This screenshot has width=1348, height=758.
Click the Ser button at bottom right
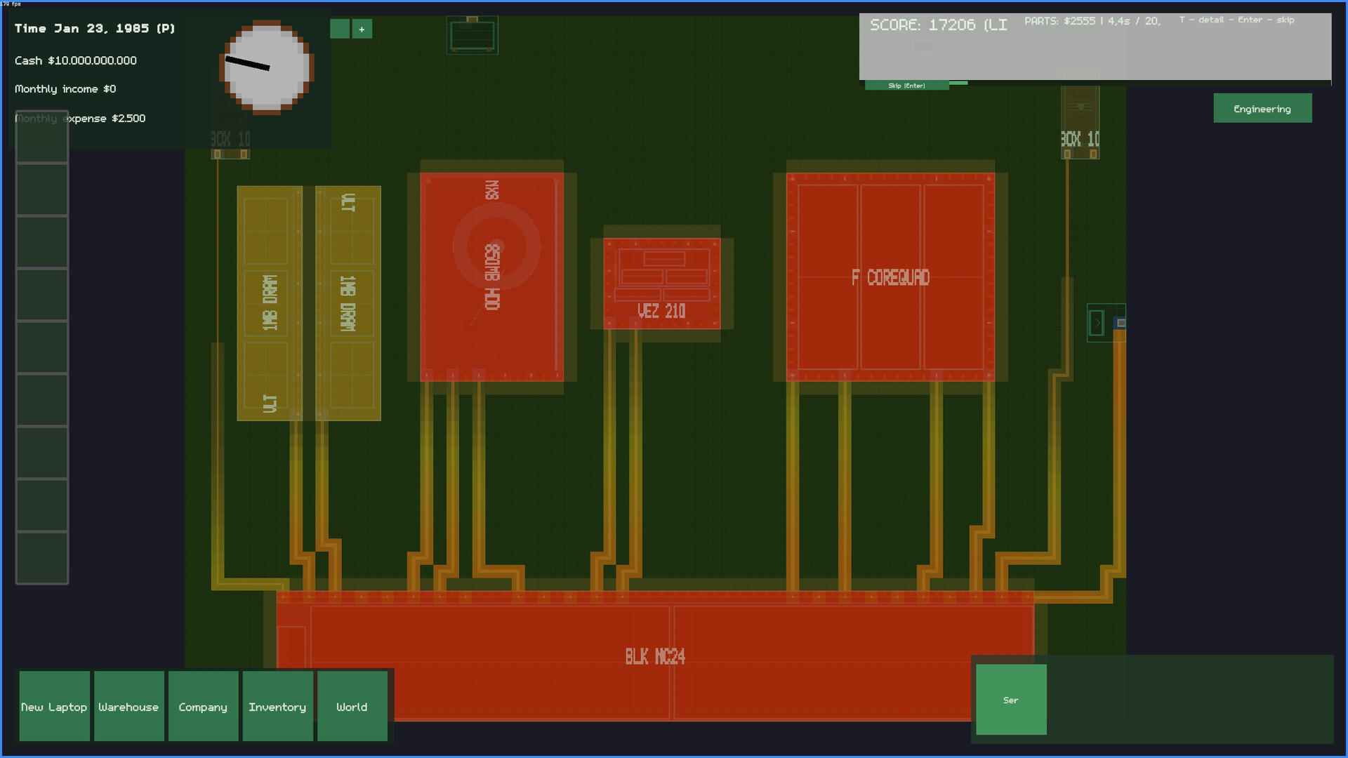[x=1011, y=700]
